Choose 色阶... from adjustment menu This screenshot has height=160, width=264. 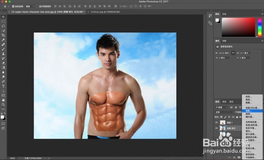252,111
